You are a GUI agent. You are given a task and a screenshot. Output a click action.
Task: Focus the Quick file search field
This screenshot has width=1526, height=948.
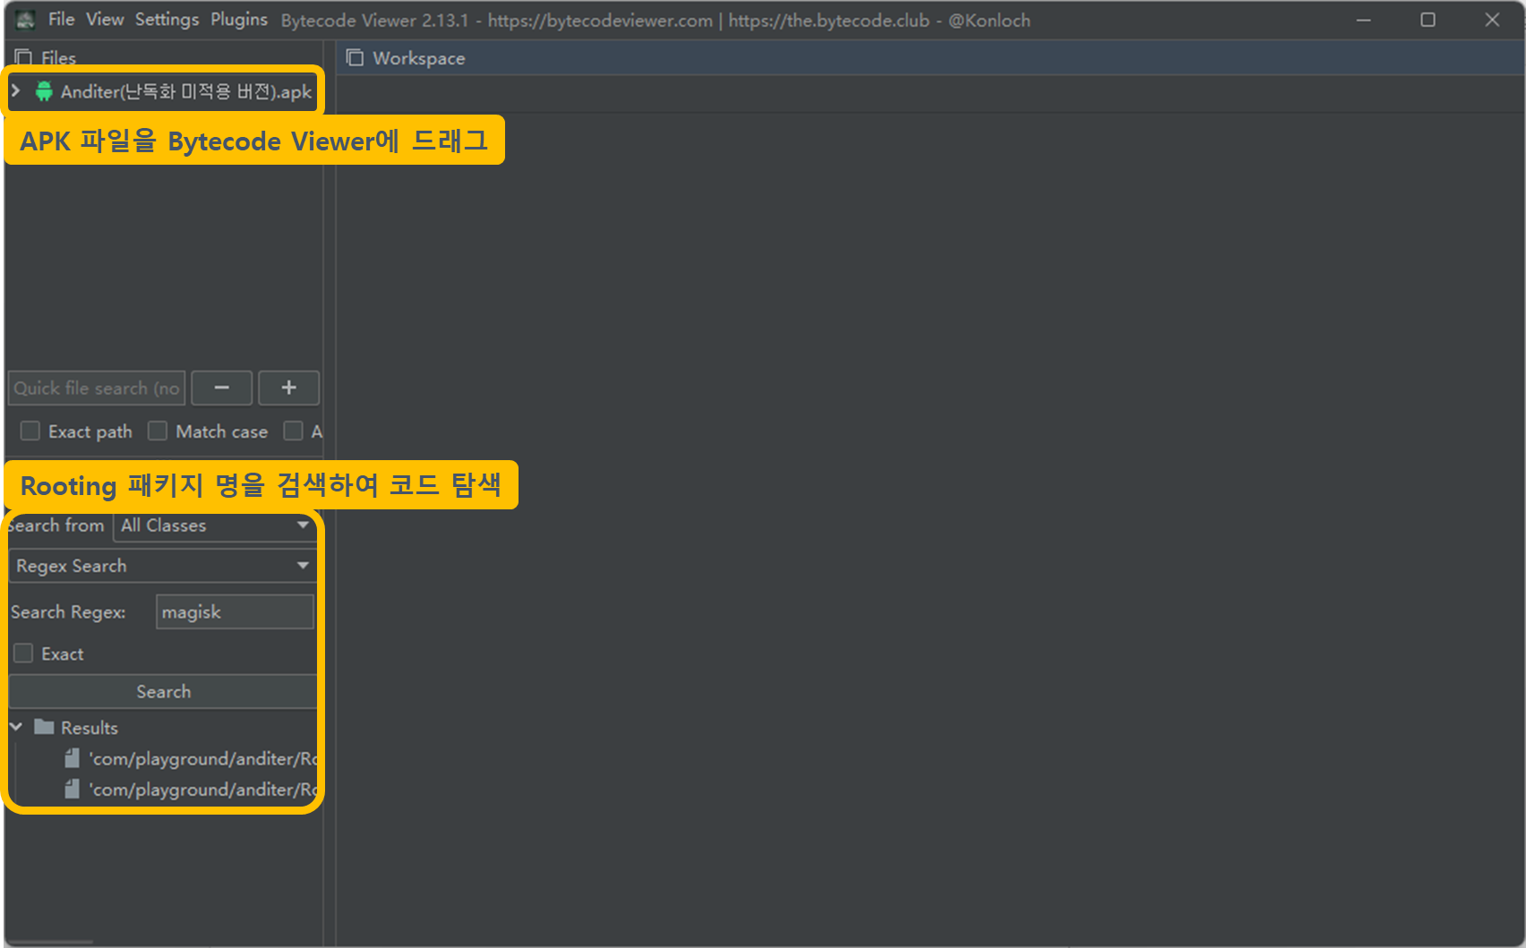pos(97,388)
